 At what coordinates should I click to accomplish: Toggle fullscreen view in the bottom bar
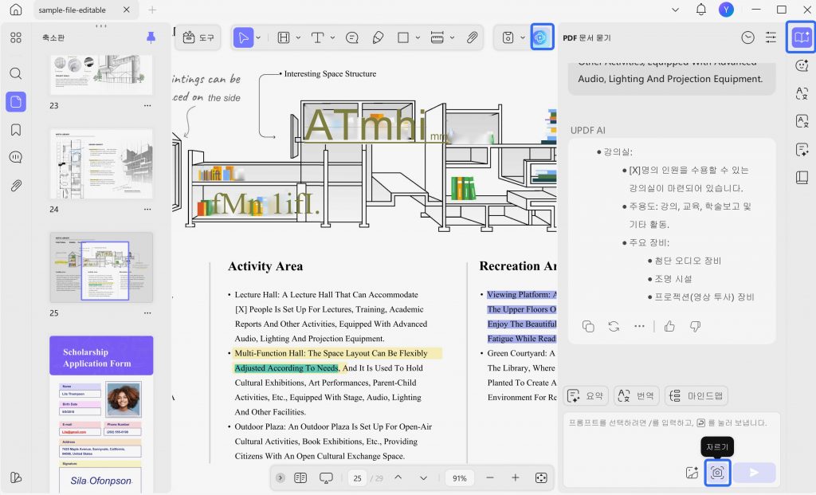coord(541,477)
